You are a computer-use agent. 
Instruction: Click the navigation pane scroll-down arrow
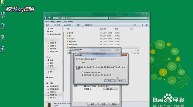click(x=63, y=100)
